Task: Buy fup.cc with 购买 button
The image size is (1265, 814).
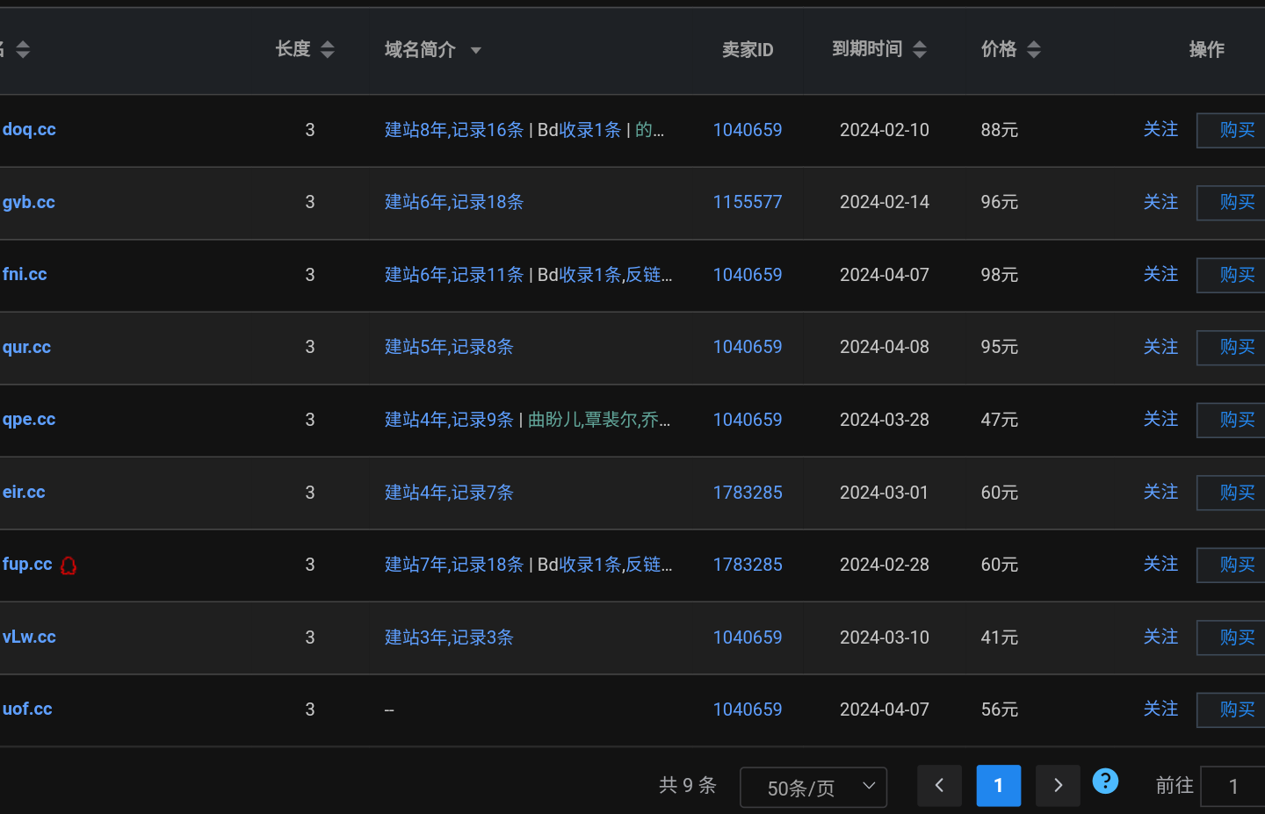Action: click(x=1232, y=565)
